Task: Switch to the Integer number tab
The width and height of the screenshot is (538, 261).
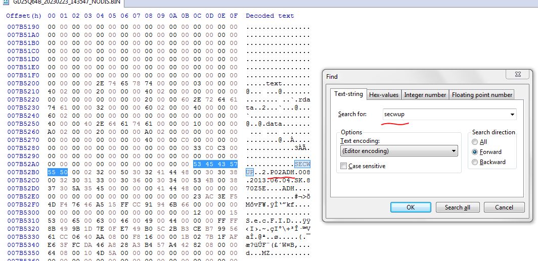Action: click(x=425, y=95)
